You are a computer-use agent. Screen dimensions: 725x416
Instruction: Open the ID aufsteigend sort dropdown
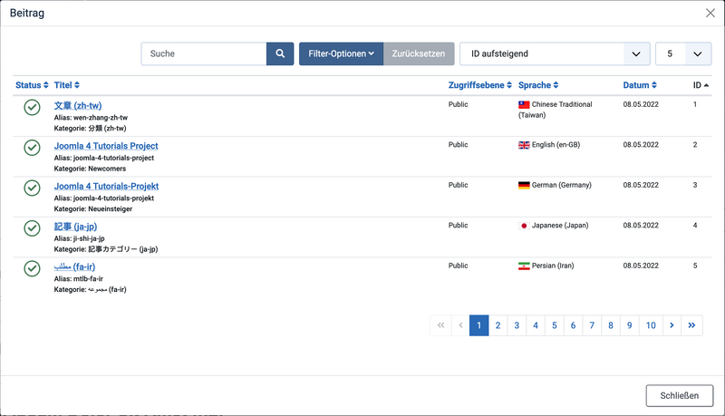(555, 53)
